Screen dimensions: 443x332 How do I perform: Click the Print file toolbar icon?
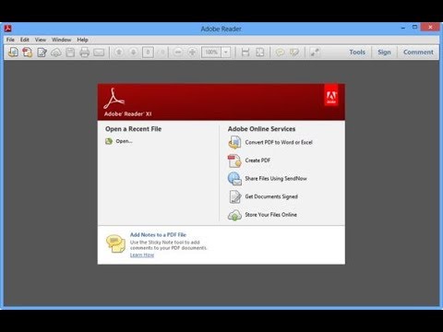pyautogui.click(x=84, y=53)
